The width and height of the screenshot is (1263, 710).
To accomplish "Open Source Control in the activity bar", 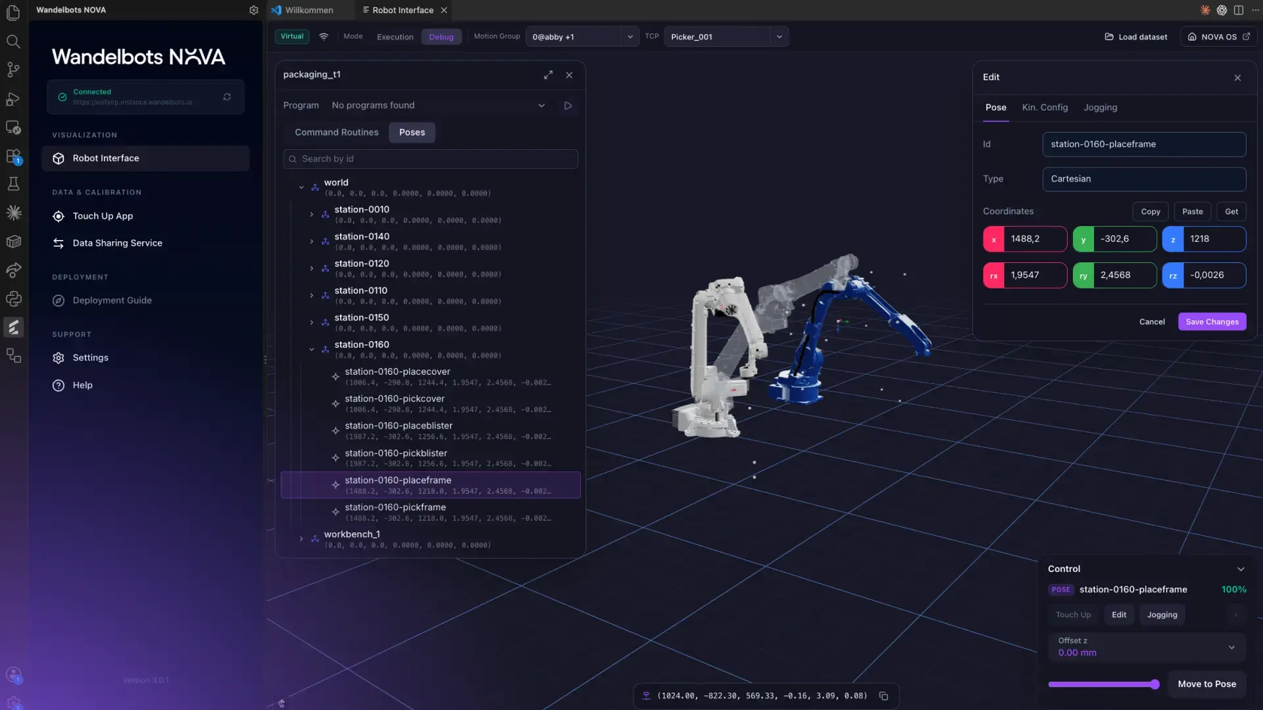I will coord(13,70).
